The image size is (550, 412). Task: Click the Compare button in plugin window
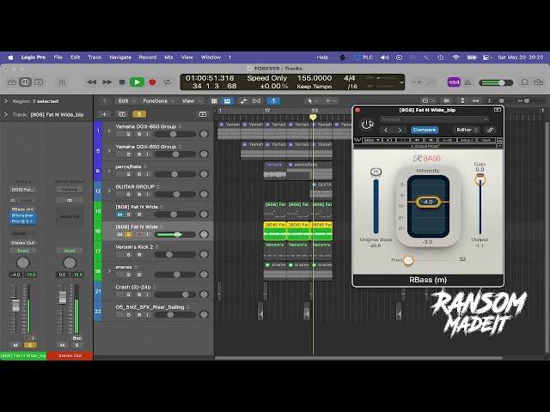coord(425,130)
